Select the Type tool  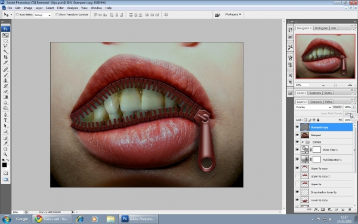pyautogui.click(x=5, y=121)
